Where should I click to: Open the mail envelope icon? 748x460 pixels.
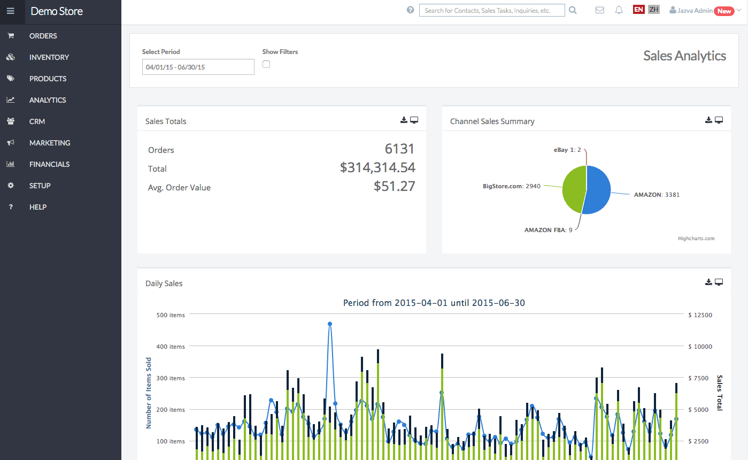coord(599,10)
